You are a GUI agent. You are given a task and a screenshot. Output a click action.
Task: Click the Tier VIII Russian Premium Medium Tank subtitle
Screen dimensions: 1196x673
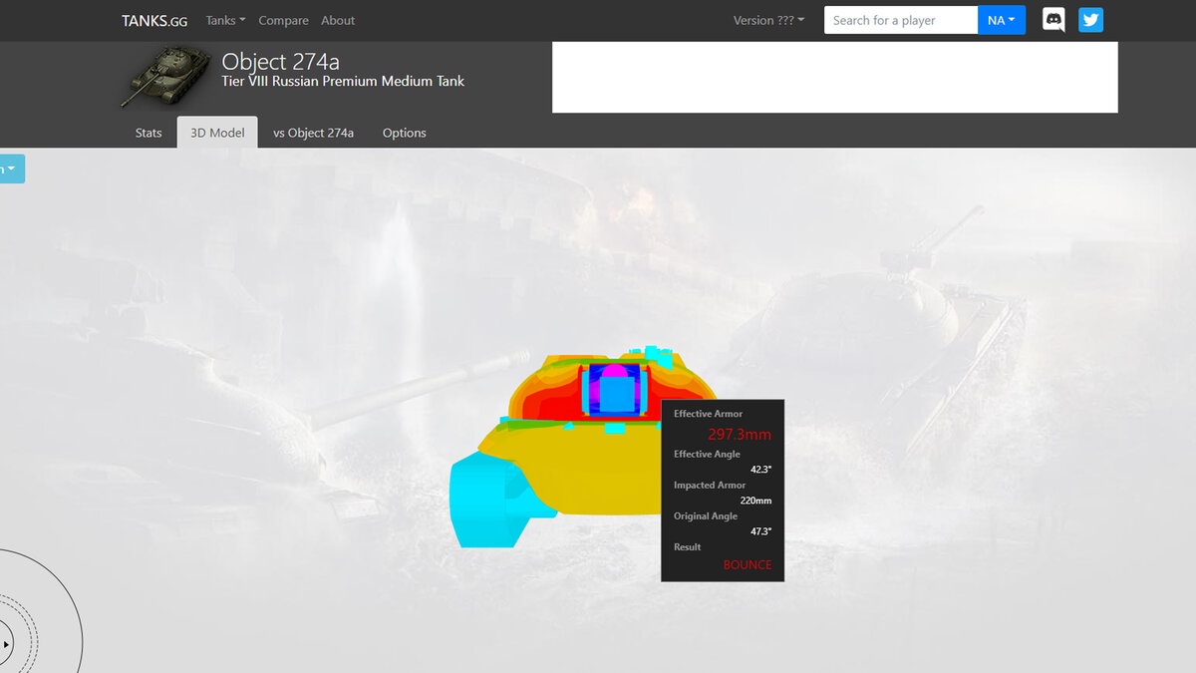[x=343, y=82]
